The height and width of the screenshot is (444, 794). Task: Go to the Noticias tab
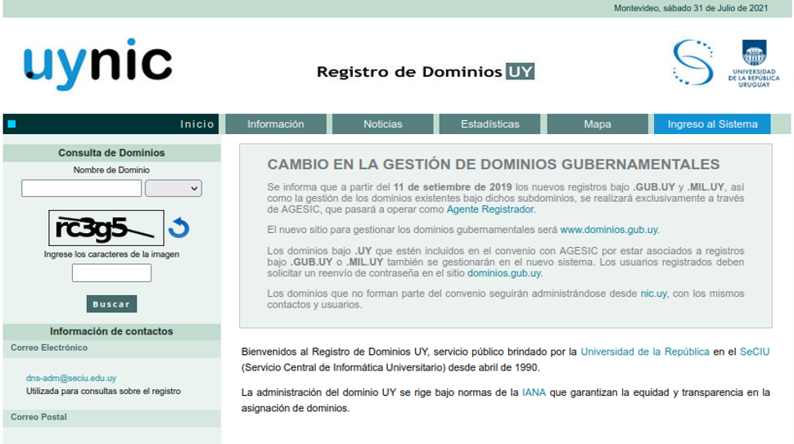point(383,124)
